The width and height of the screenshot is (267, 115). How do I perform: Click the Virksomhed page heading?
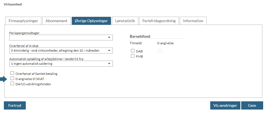click(x=13, y=4)
